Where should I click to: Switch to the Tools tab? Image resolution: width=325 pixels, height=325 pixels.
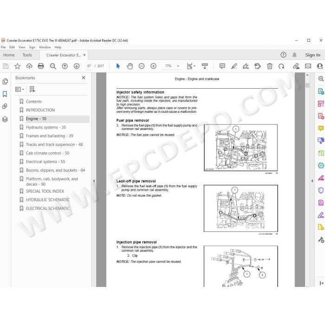click(x=27, y=55)
